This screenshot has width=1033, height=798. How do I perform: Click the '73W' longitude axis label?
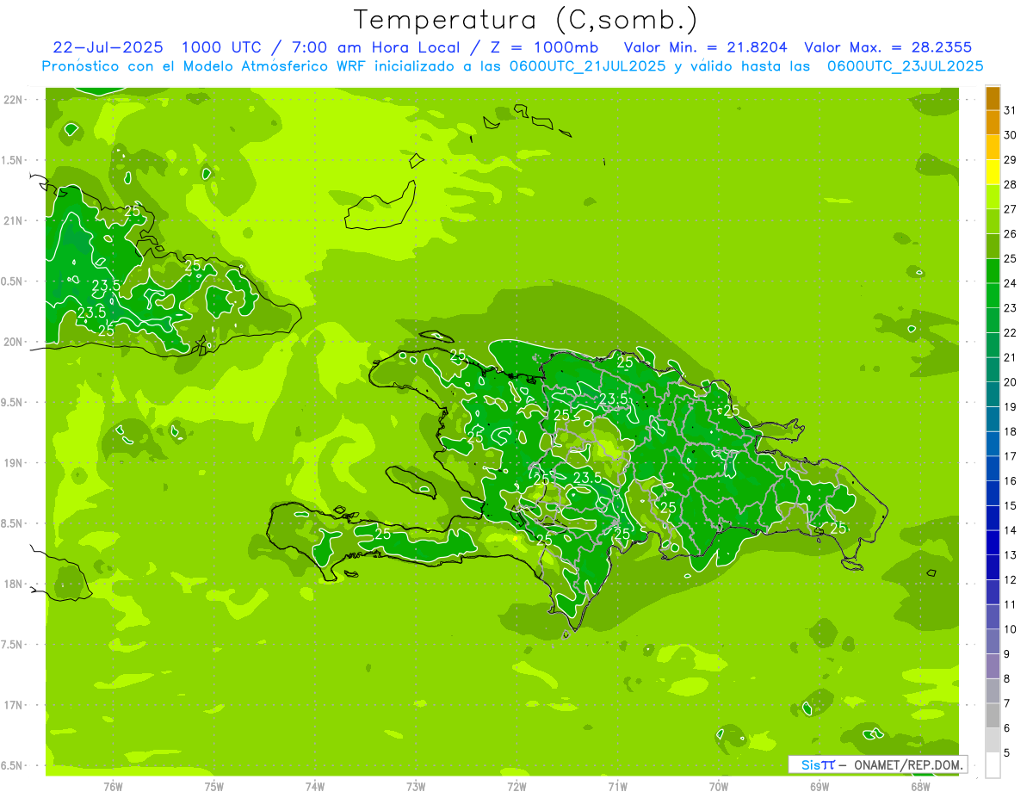[x=416, y=786]
